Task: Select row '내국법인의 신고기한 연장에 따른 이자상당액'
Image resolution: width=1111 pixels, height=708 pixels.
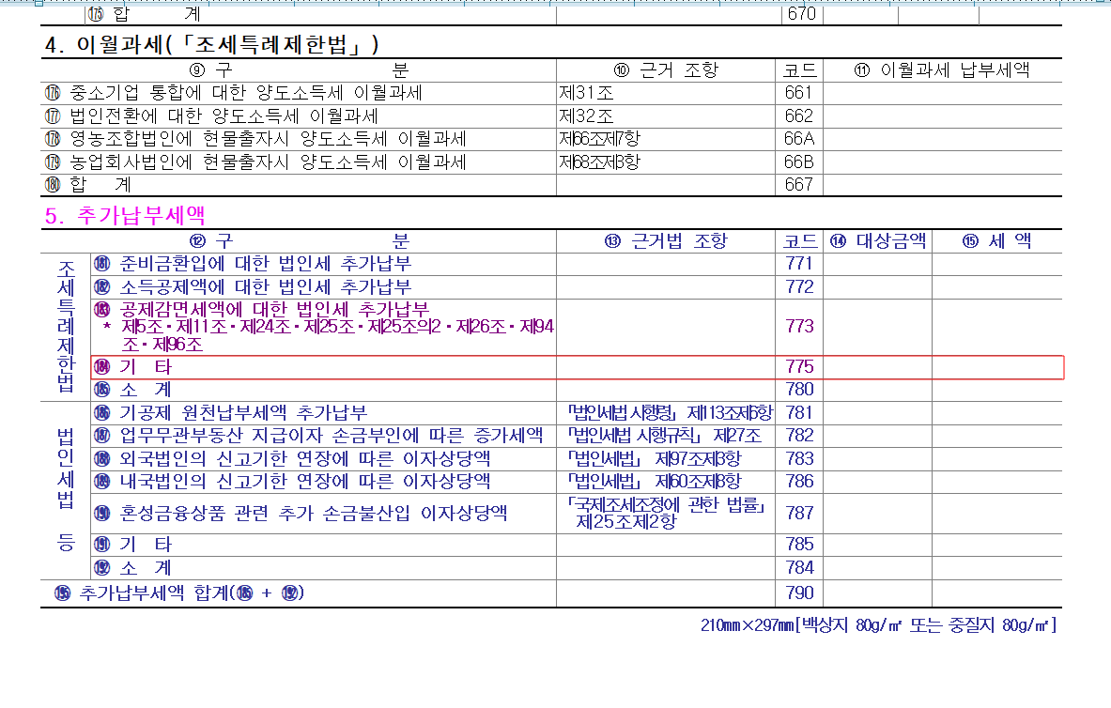Action: (304, 482)
